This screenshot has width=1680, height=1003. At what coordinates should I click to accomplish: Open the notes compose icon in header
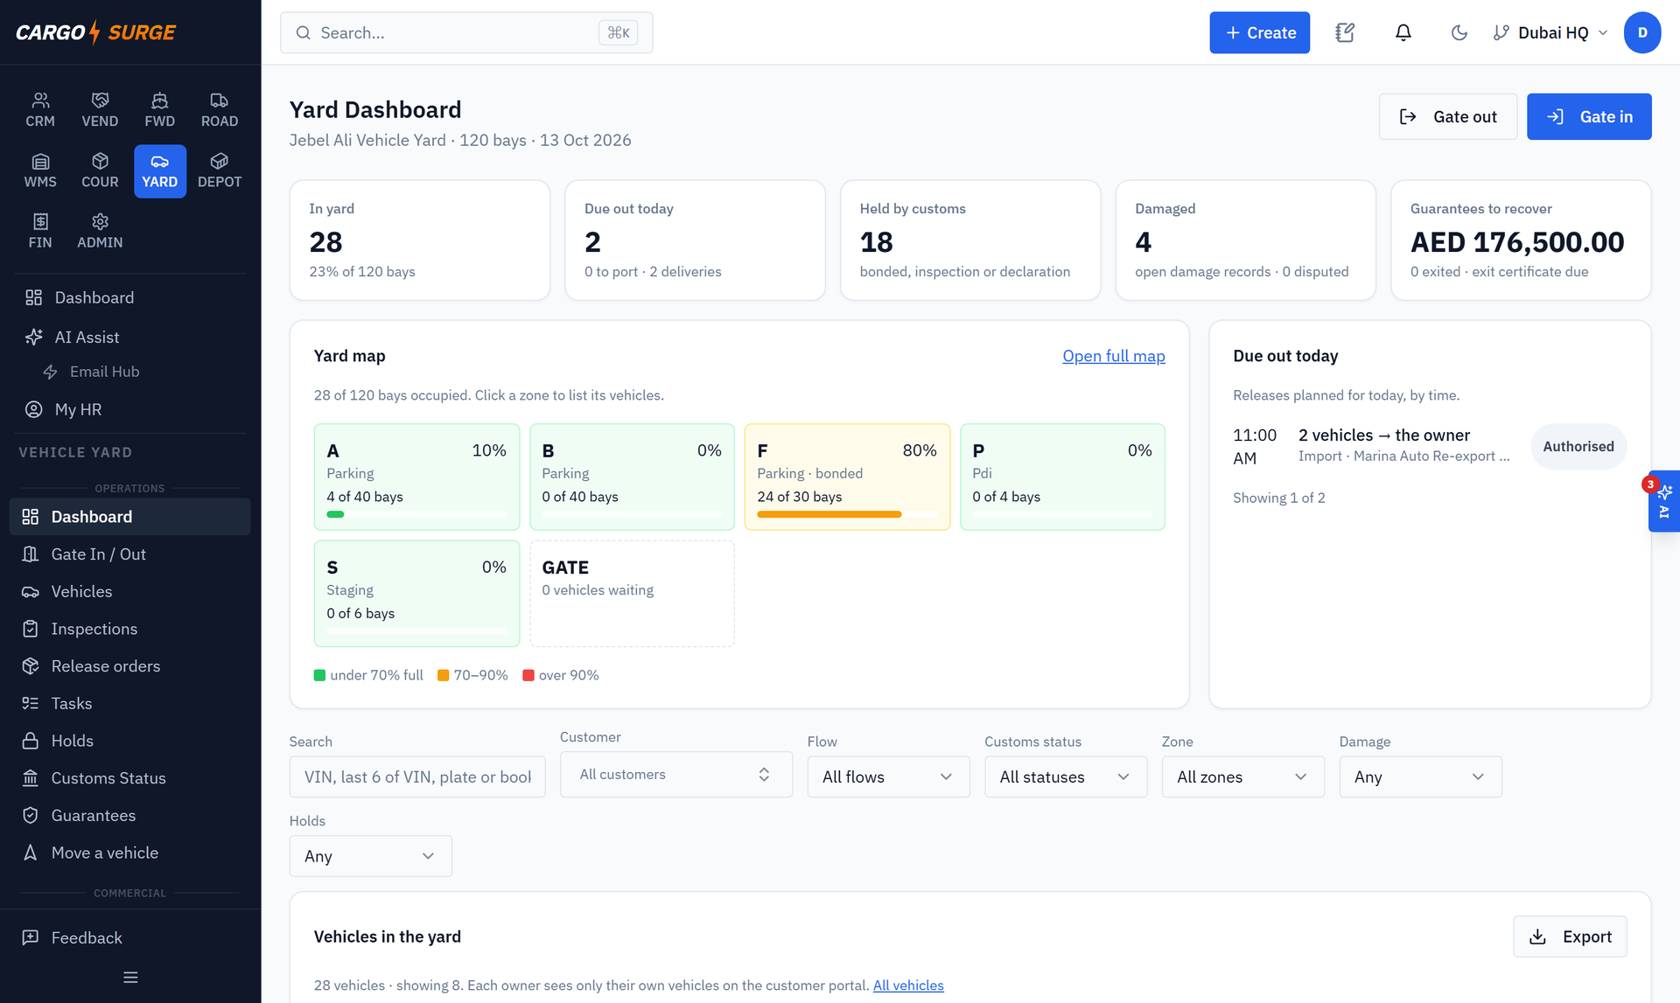click(1345, 32)
